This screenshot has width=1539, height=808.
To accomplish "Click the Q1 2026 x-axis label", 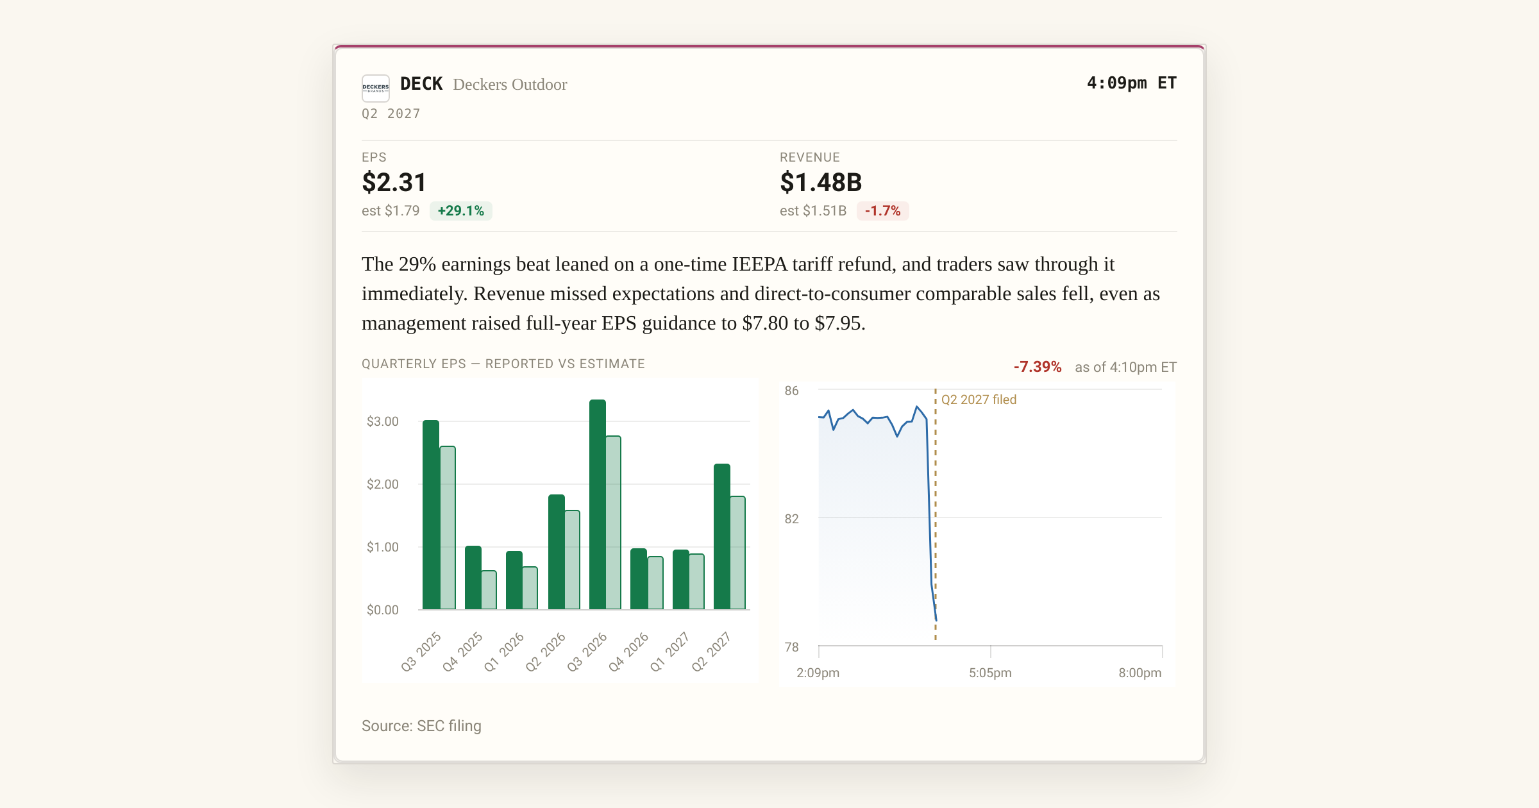I will coord(504,652).
